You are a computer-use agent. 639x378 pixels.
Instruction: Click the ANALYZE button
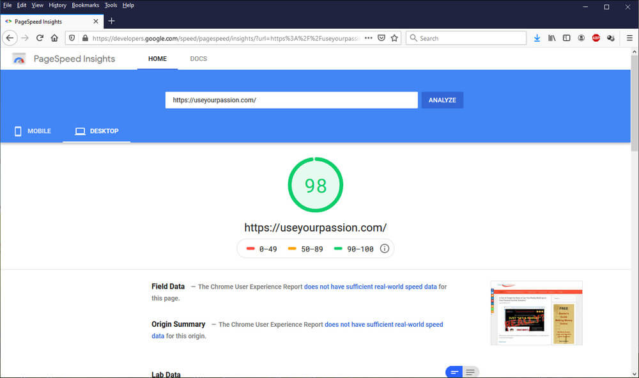click(442, 100)
